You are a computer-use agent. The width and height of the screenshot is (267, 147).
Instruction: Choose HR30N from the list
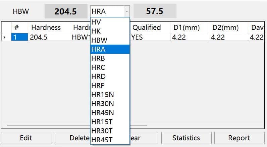click(x=110, y=104)
